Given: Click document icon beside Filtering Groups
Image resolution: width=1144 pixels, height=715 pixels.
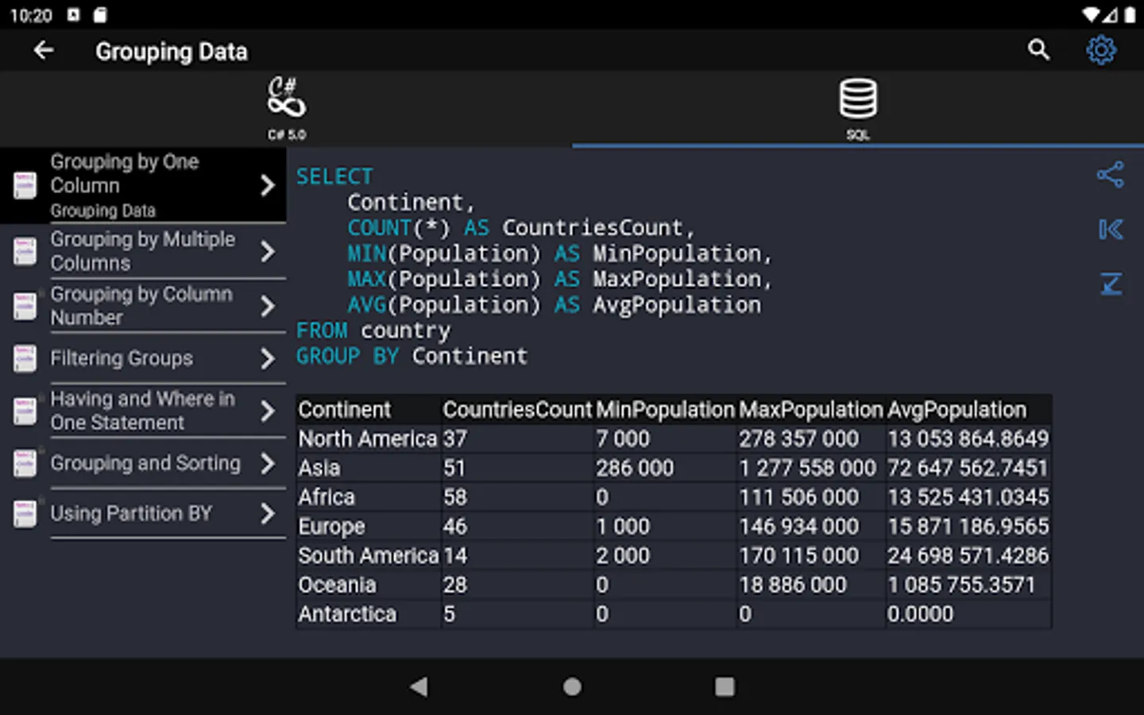Looking at the screenshot, I should point(25,358).
